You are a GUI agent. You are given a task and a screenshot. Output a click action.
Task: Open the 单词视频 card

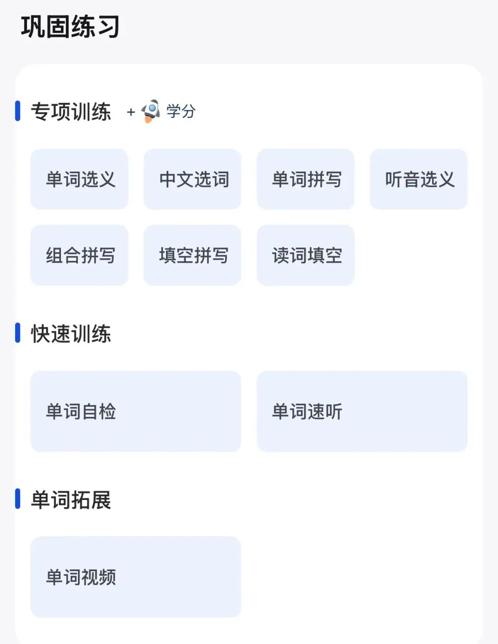click(x=136, y=577)
